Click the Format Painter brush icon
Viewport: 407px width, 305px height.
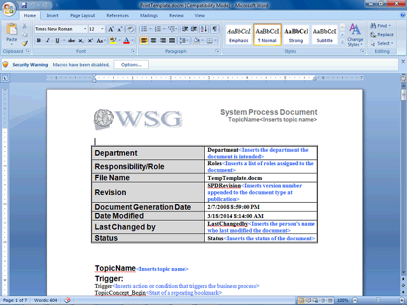click(x=25, y=43)
